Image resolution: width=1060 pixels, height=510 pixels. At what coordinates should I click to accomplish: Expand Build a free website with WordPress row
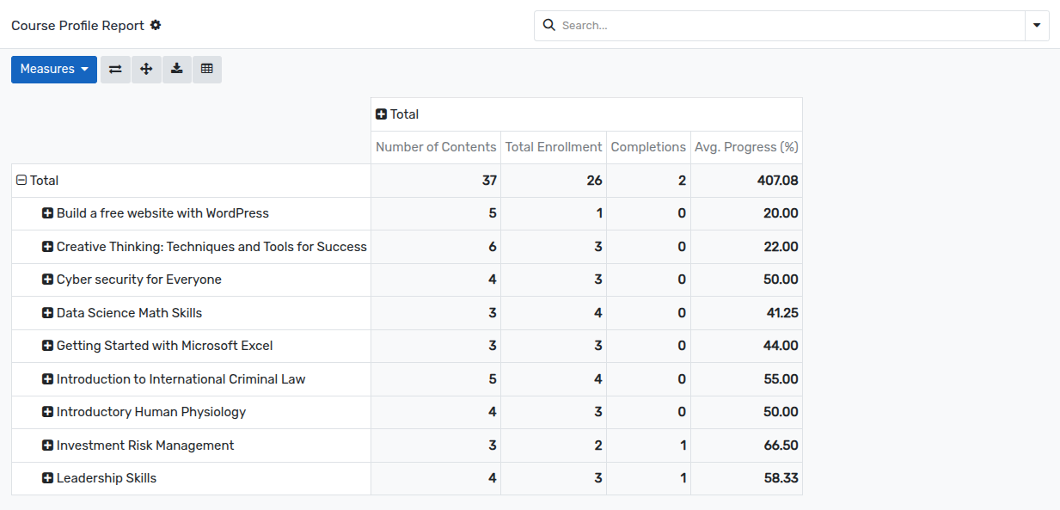pos(156,213)
